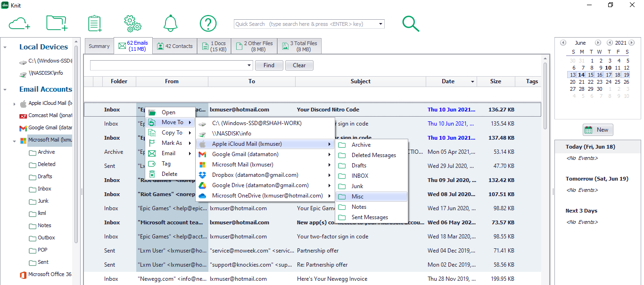Image resolution: width=644 pixels, height=285 pixels.
Task: Move email to iCloud INBOX folder
Action: (372, 176)
